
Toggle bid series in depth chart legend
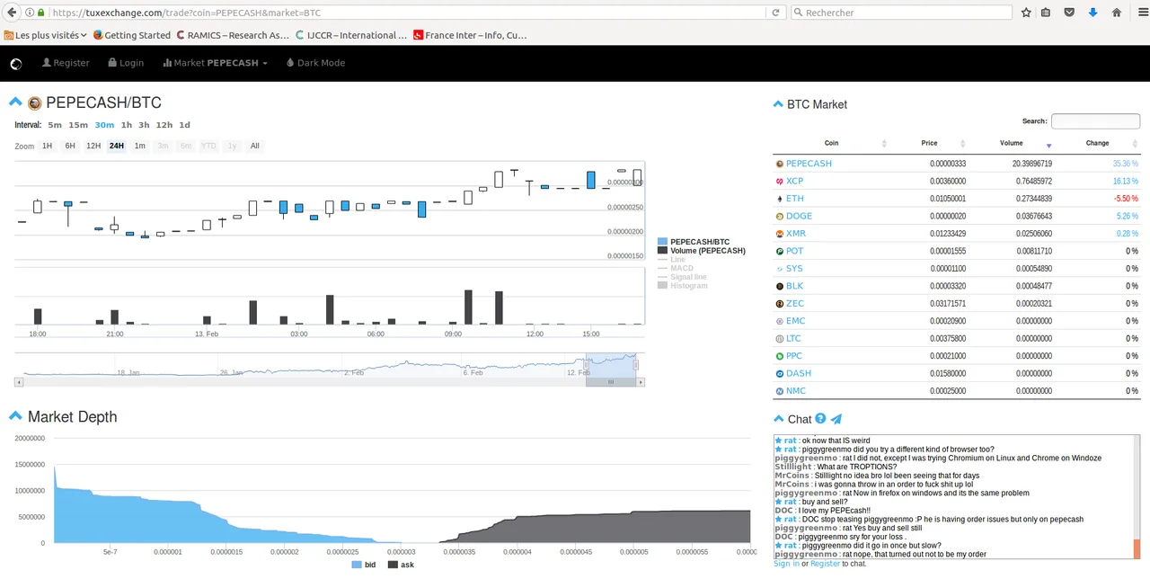pos(364,565)
